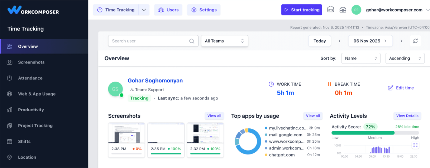Click the Shifts calendar icon

(10, 142)
